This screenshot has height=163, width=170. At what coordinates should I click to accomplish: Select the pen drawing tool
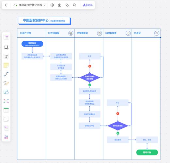coord(6,83)
